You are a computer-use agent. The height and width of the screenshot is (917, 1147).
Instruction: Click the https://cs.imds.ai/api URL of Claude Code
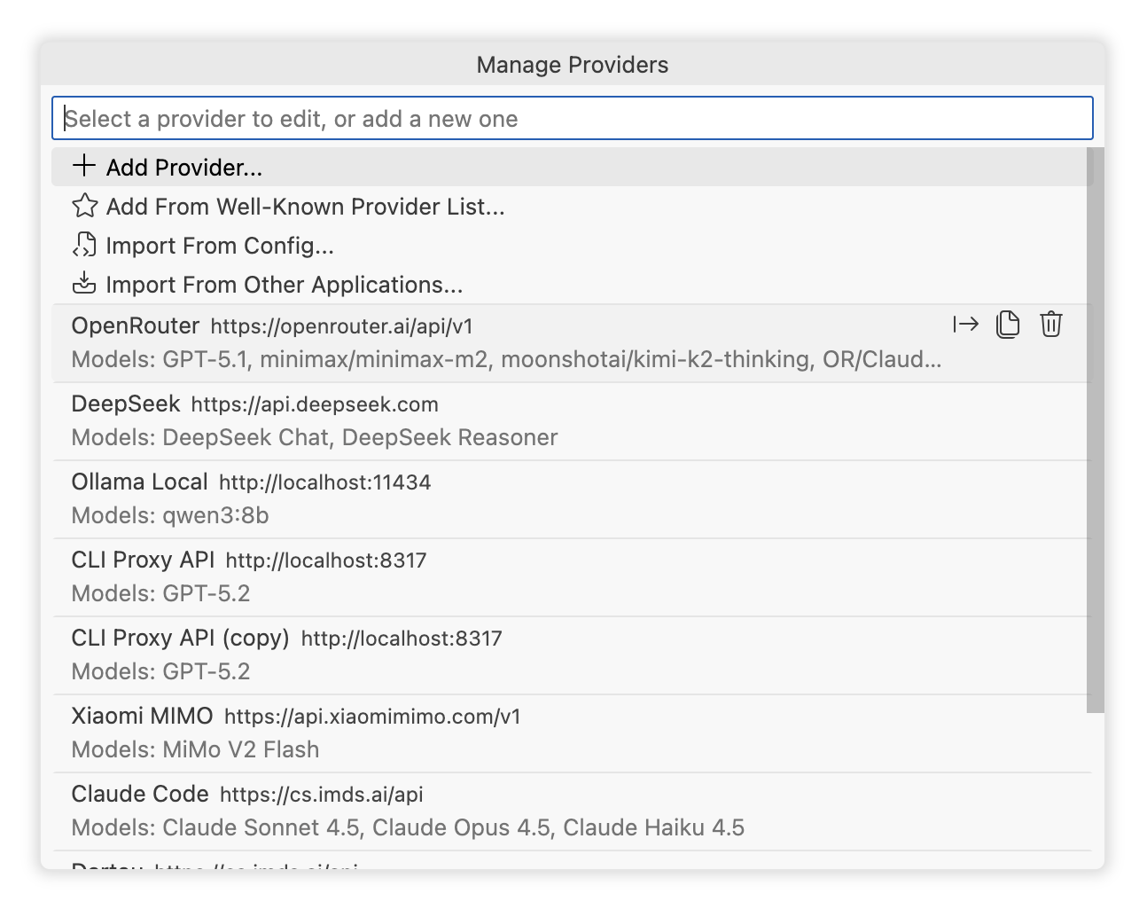point(322,795)
